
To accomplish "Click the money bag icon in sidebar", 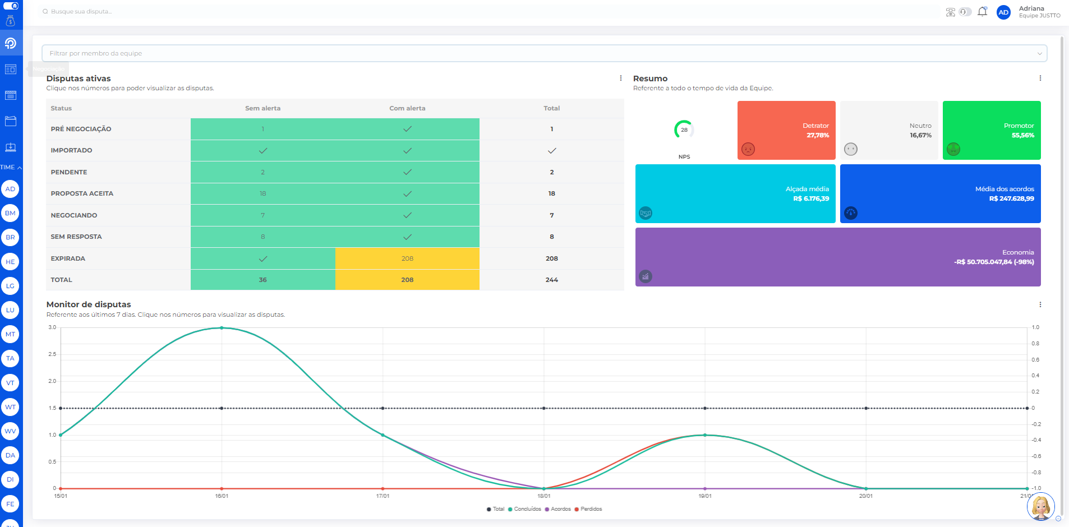I will click(11, 21).
